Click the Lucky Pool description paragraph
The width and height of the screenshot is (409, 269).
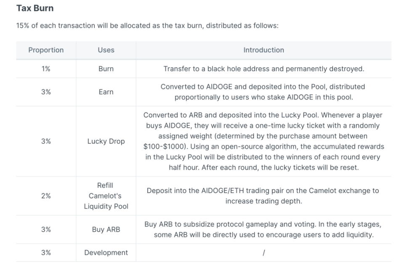(x=264, y=141)
